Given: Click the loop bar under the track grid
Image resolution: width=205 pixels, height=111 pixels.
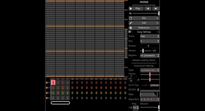Looking at the screenshot, I should [x=60, y=103].
